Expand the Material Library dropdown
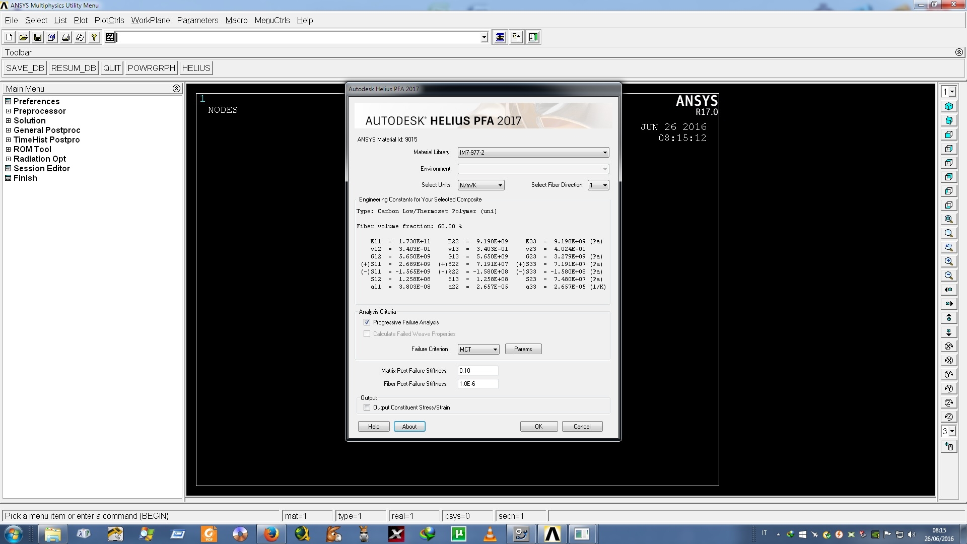The width and height of the screenshot is (967, 544). pyautogui.click(x=603, y=152)
